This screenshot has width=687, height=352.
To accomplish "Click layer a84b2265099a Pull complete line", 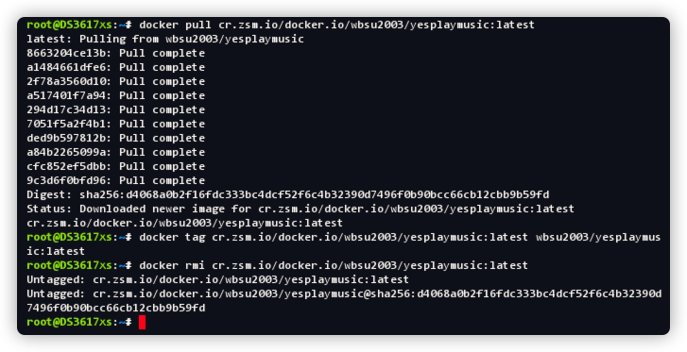I will [115, 152].
